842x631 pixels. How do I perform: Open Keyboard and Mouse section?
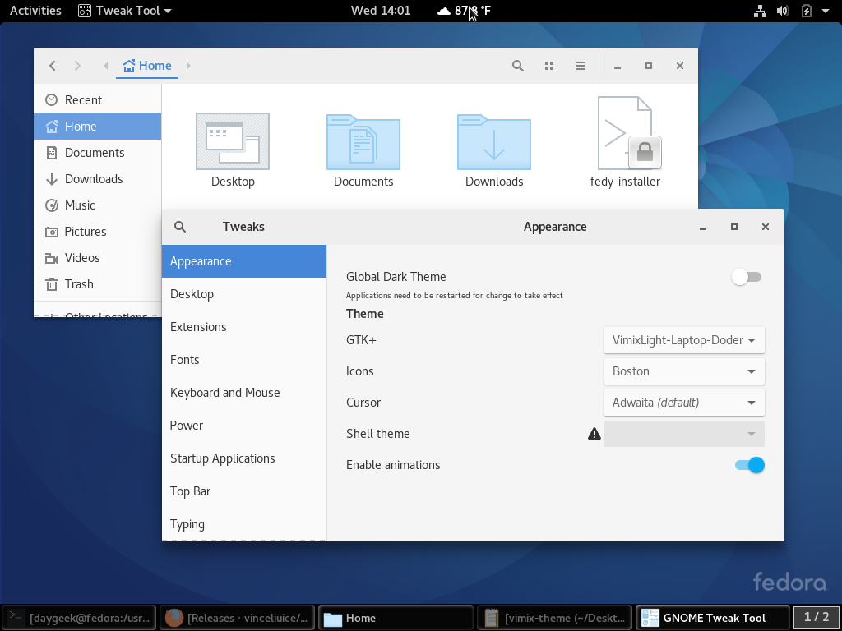(x=243, y=392)
